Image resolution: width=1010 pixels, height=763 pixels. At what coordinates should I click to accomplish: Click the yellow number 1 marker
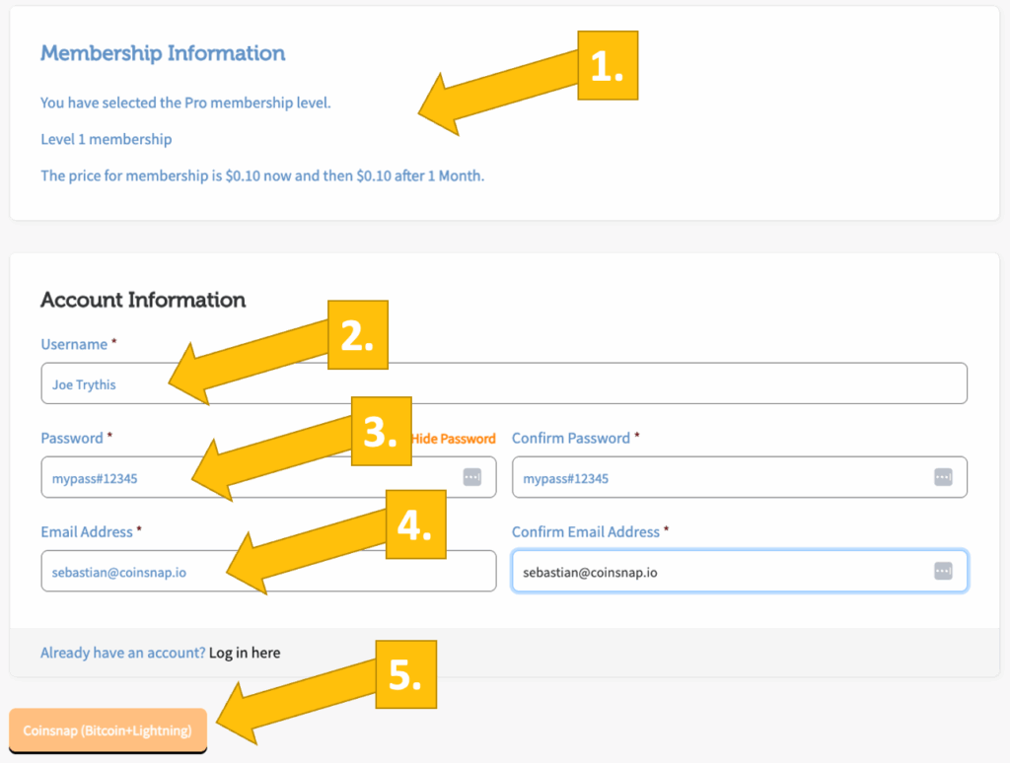point(608,66)
